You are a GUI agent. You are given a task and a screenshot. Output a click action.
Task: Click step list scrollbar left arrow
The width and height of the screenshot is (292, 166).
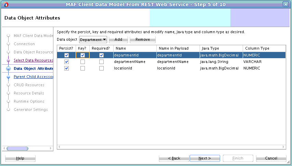(x=4, y=148)
